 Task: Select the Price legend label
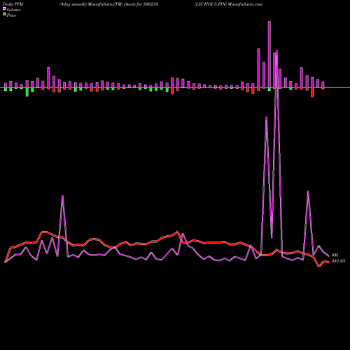(x=11, y=15)
